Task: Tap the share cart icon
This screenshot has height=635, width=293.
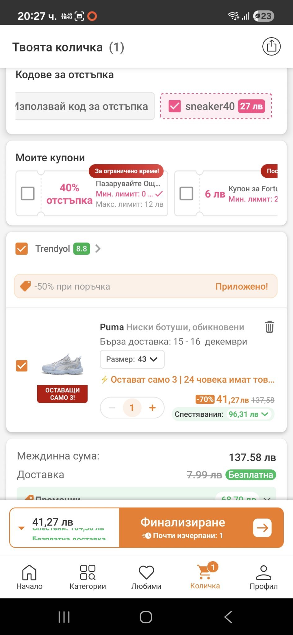Action: [271, 47]
